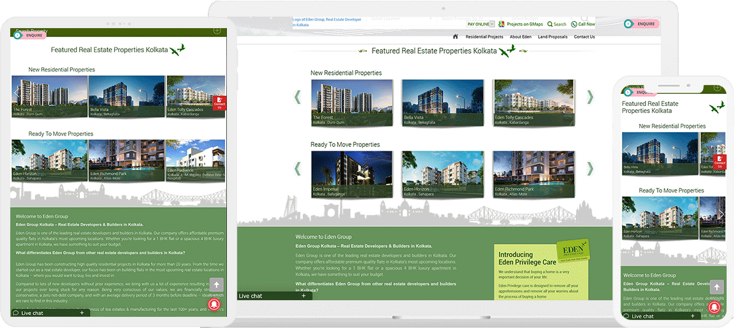Open Residential Projects menu on laptop
This screenshot has height=329, width=735.
(x=484, y=36)
